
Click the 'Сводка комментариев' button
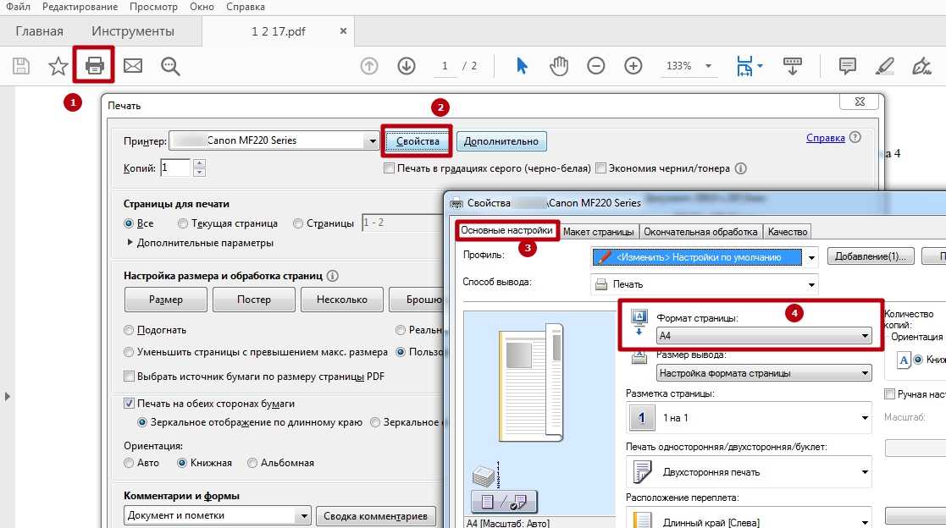tap(376, 516)
